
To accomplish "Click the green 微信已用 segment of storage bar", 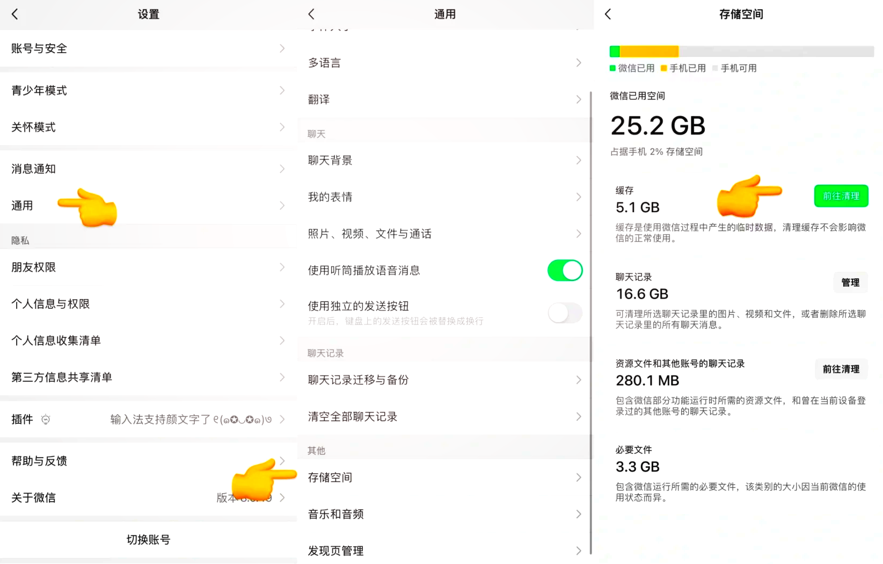I will 615,52.
